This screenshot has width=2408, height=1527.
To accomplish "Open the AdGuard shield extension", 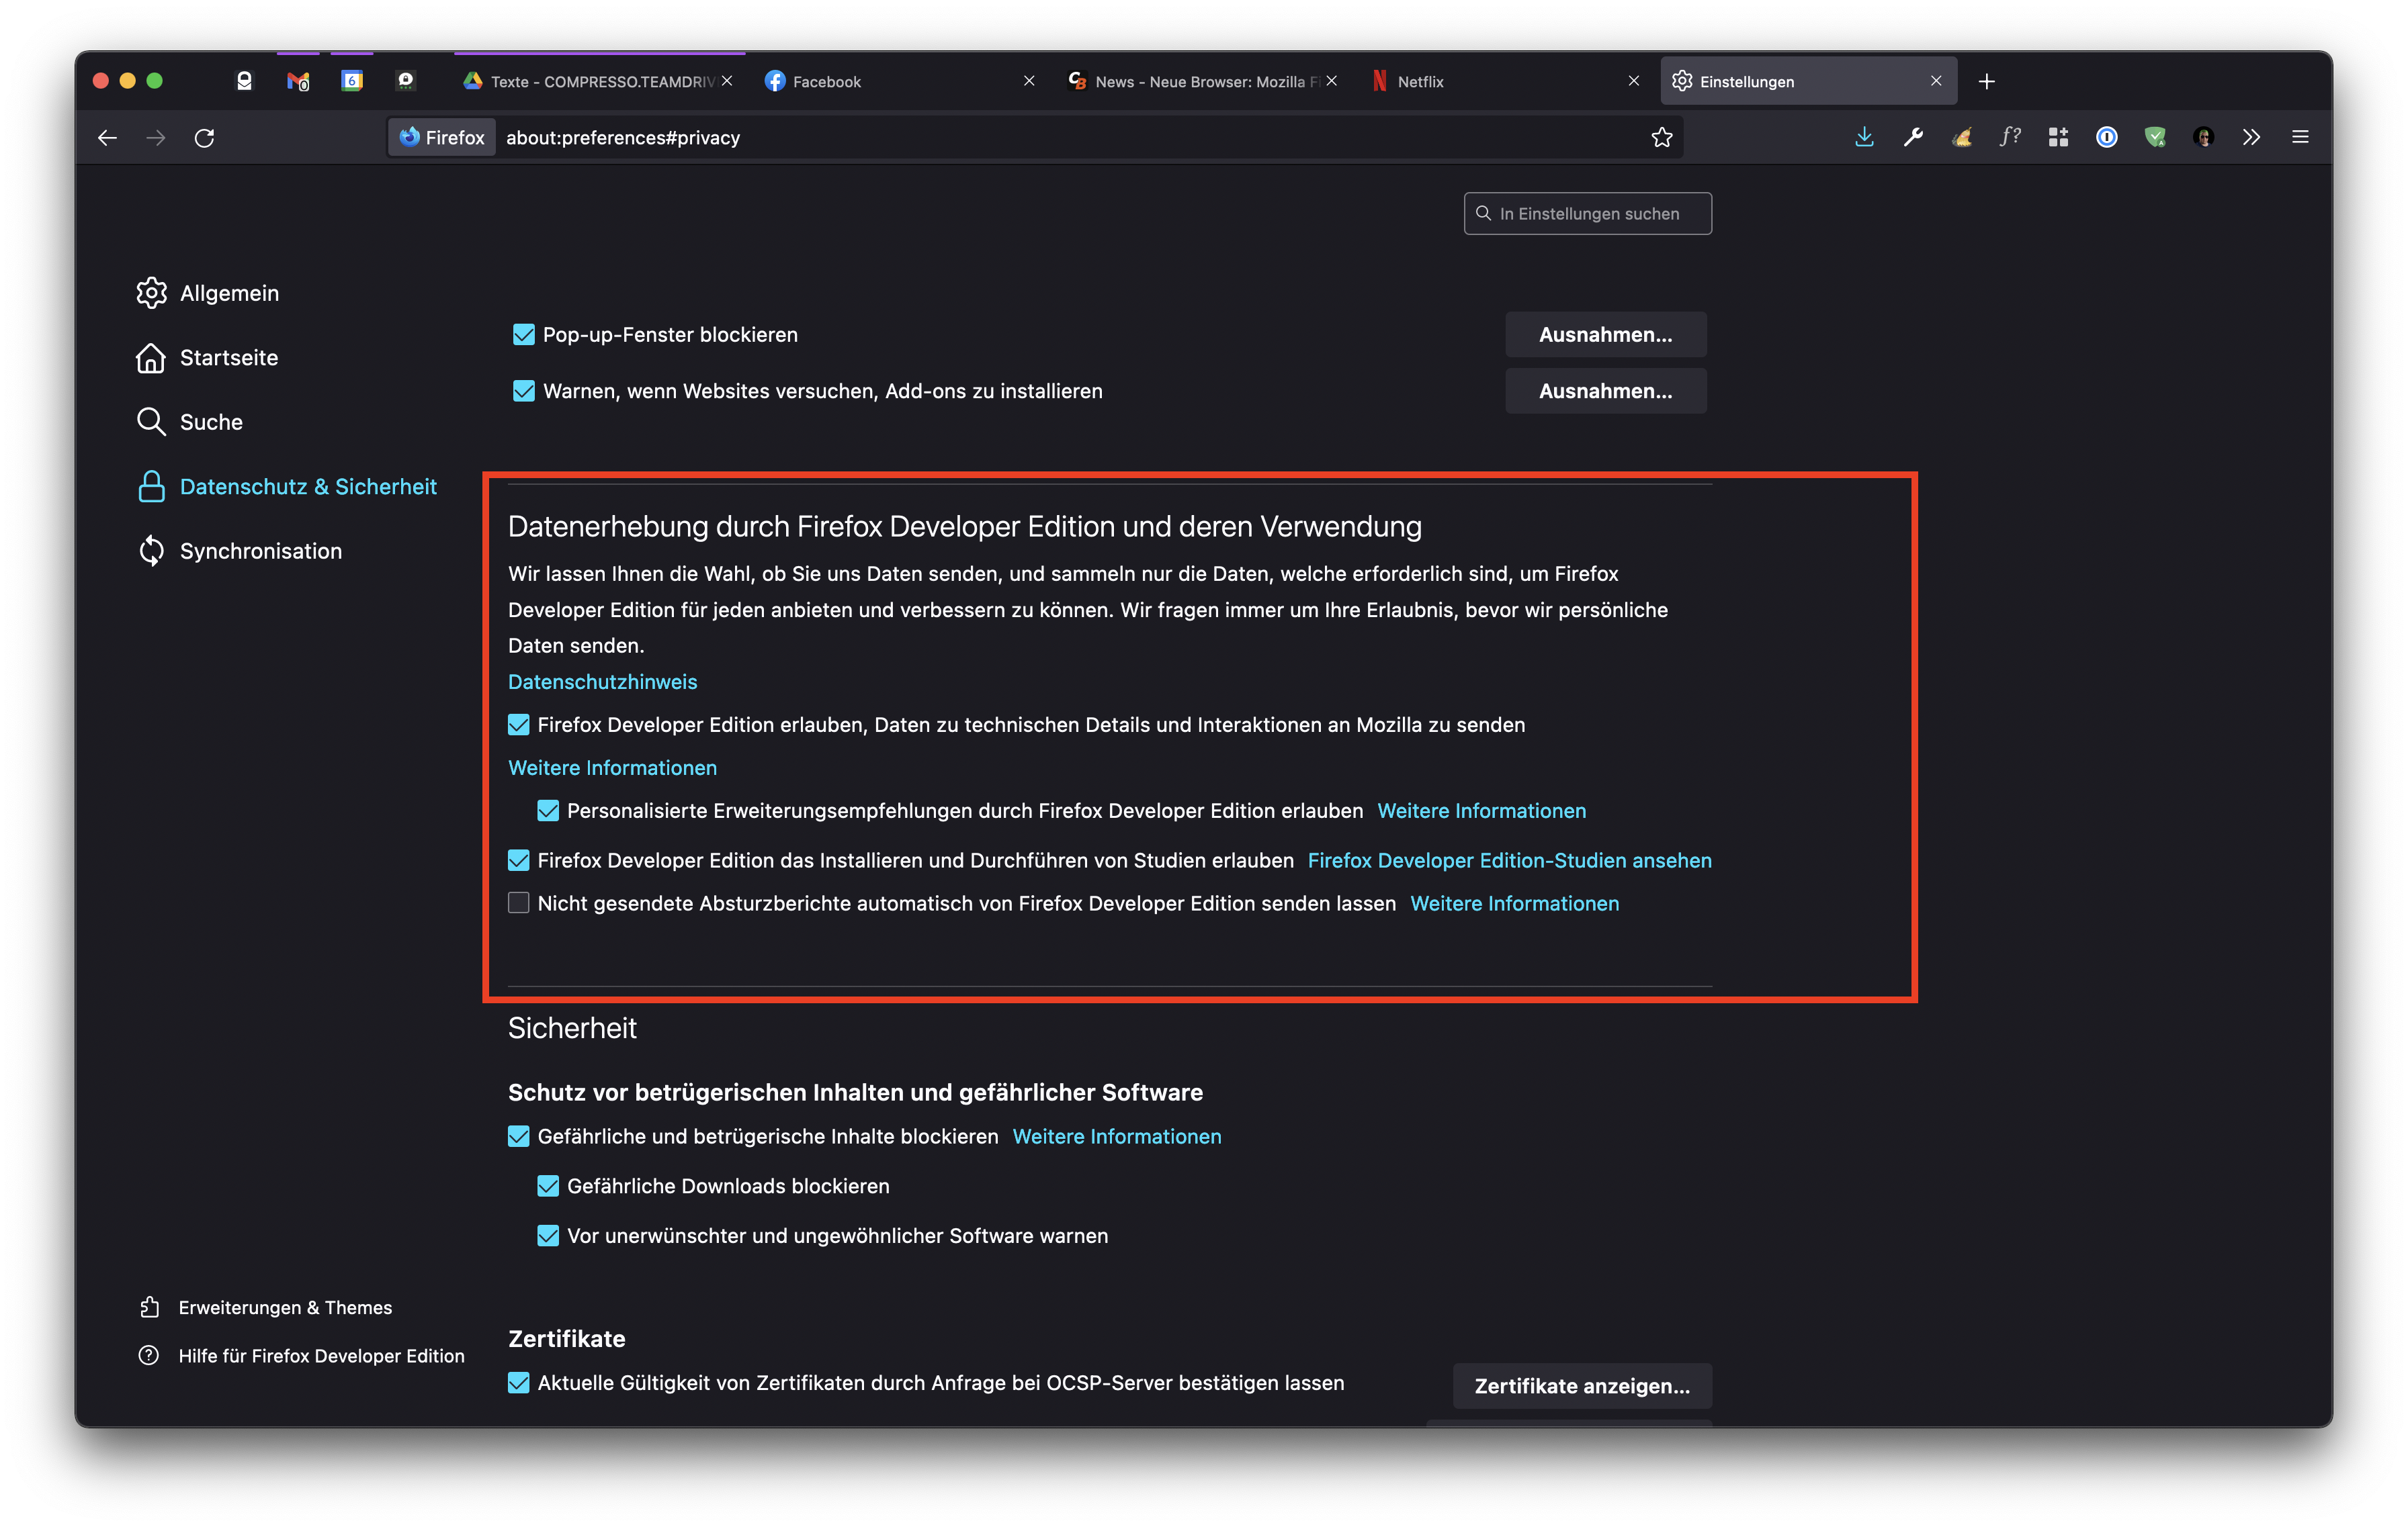I will pos(2155,137).
